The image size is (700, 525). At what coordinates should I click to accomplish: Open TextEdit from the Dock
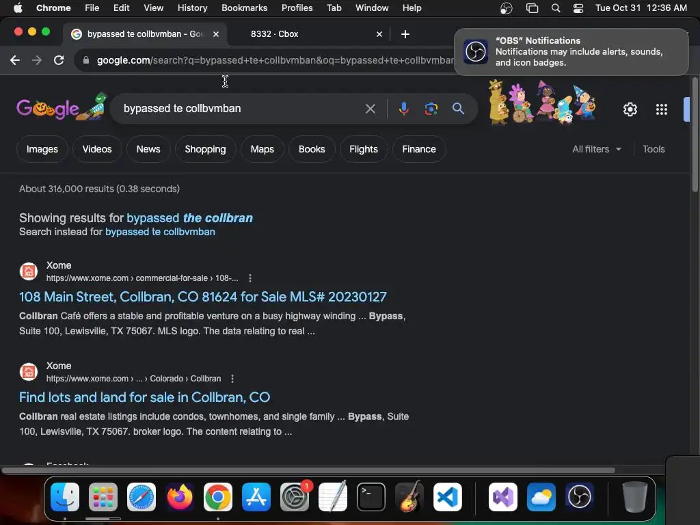333,497
